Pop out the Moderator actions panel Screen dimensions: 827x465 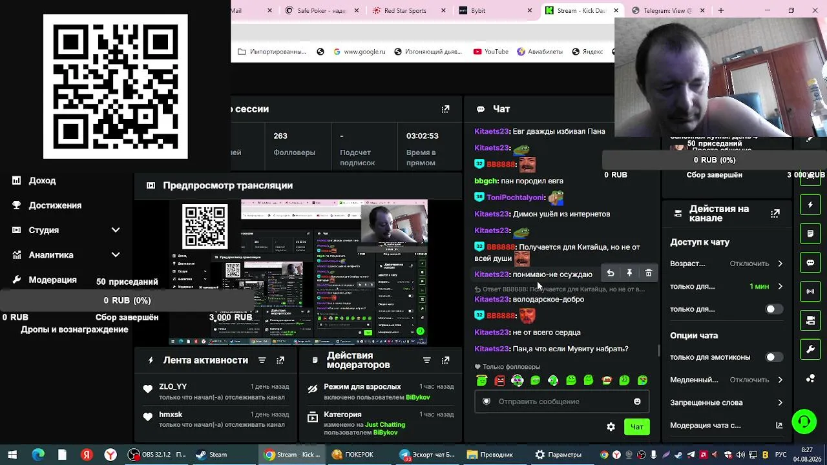point(445,360)
